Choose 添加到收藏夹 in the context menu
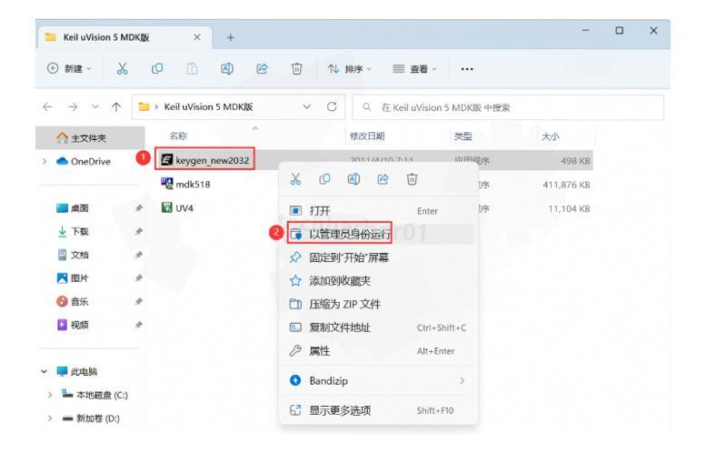Viewport: 707px width, 454px height. pos(378,281)
